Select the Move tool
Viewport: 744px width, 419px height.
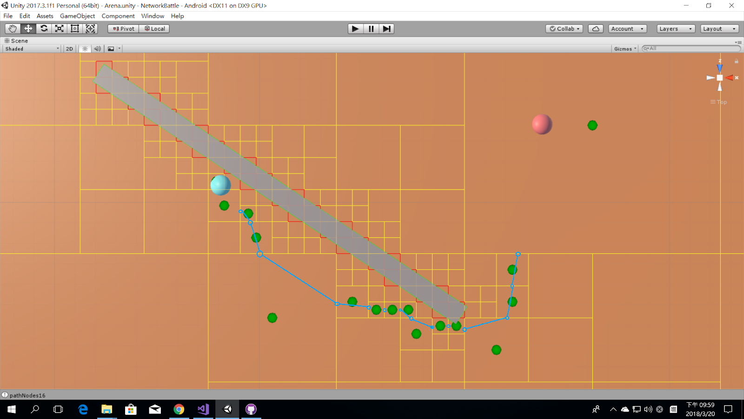[28, 28]
